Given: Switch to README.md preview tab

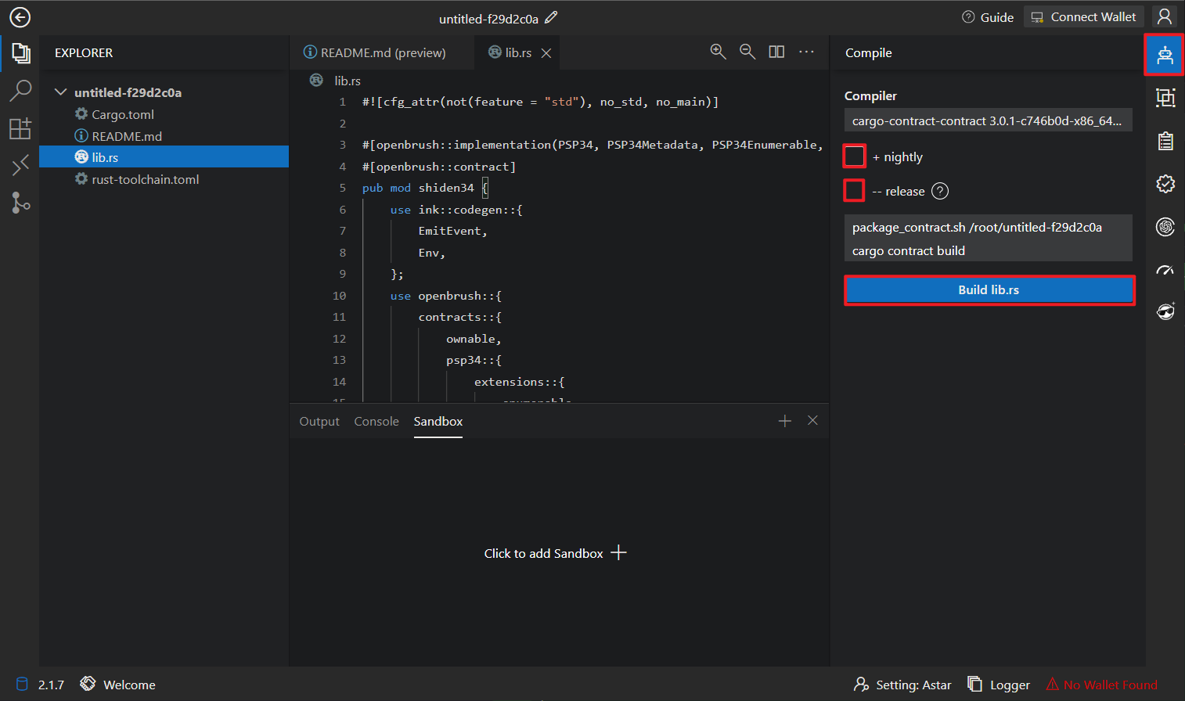Looking at the screenshot, I should click(375, 52).
